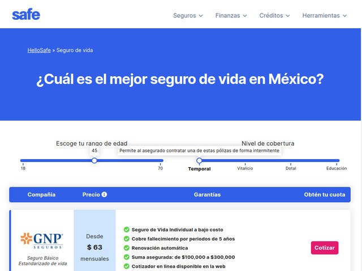The height and width of the screenshot is (271, 362).
Task: Click the age slider minimum label 18
Action: [23, 168]
